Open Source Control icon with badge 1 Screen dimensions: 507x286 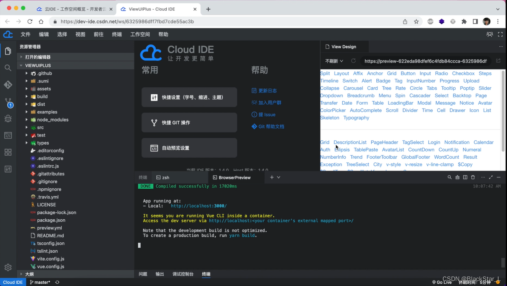click(x=8, y=102)
